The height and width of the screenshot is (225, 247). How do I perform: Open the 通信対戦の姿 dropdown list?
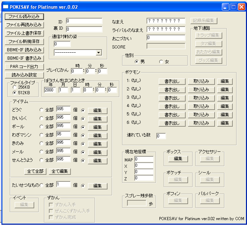coord(99,53)
